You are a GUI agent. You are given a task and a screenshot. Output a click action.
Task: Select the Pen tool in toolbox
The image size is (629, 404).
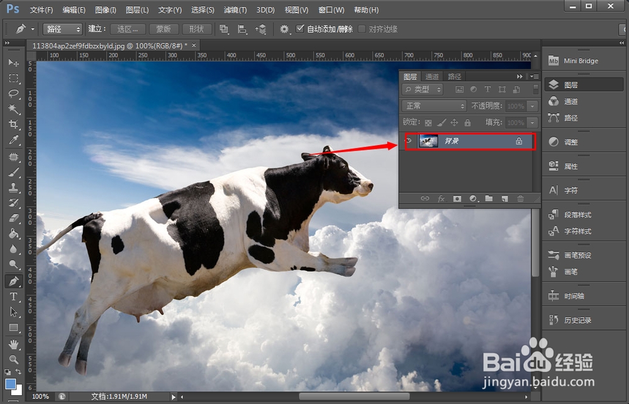(x=14, y=281)
